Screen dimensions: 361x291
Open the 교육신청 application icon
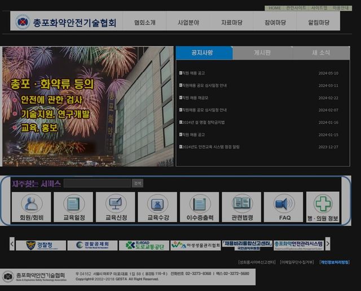116,207
